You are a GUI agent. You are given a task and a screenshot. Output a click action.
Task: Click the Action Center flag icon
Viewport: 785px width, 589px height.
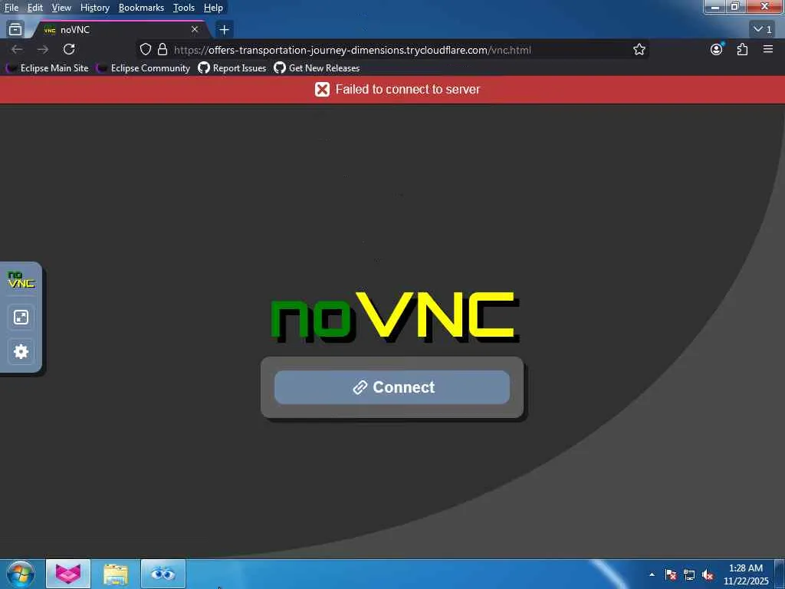pos(671,574)
